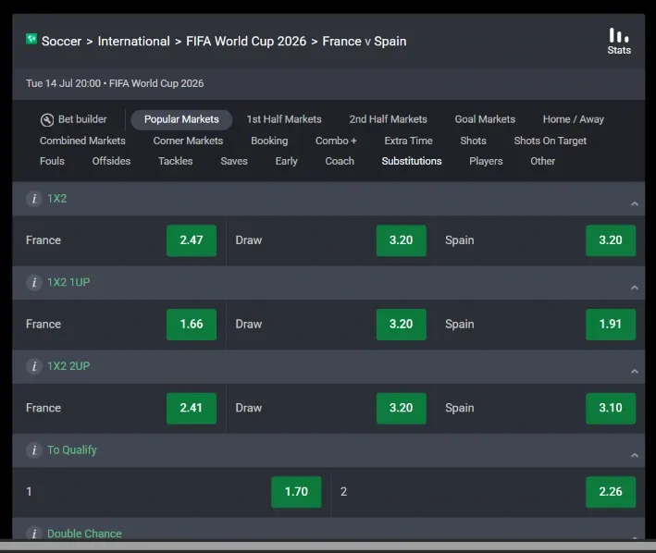This screenshot has height=553, width=656.
Task: Switch to 2nd Half Markets tab
Action: tap(389, 119)
